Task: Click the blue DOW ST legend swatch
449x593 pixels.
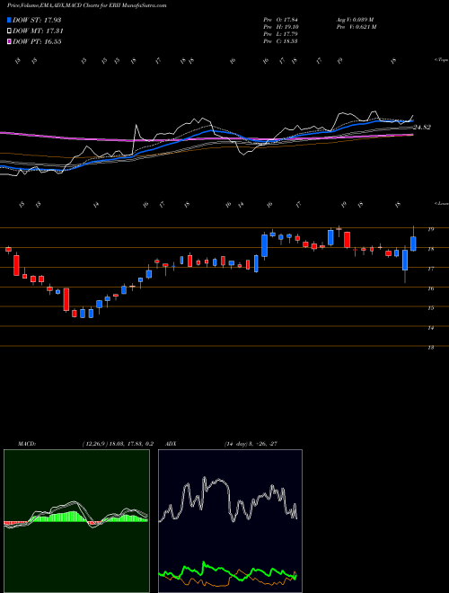Action: click(x=9, y=20)
